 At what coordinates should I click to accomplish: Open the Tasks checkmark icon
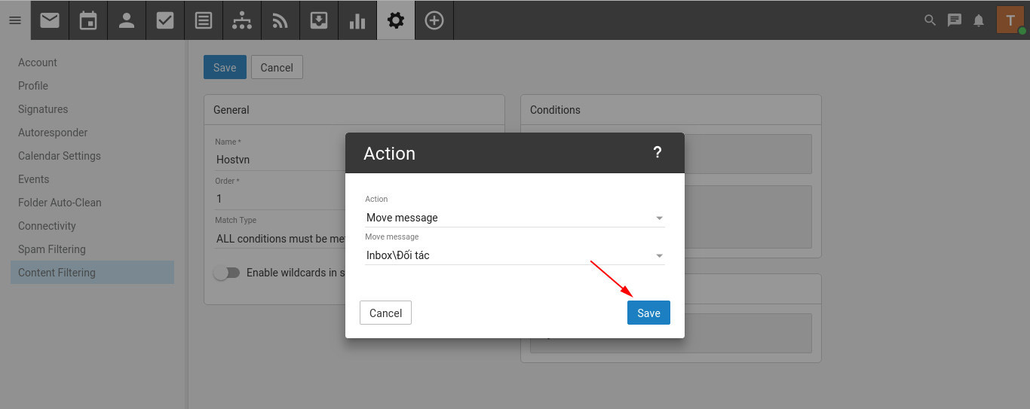(x=165, y=20)
